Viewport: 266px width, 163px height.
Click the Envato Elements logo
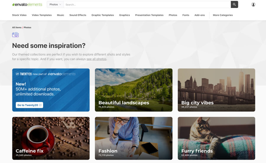click(27, 4)
